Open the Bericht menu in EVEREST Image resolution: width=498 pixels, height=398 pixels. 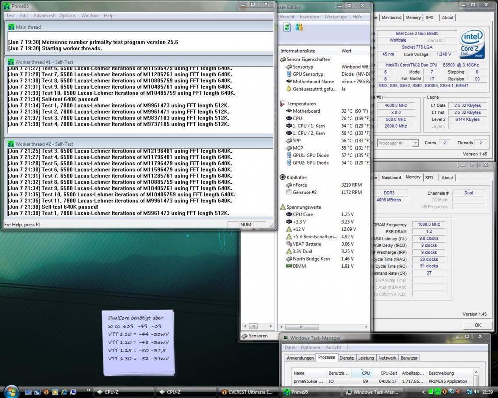(x=287, y=17)
